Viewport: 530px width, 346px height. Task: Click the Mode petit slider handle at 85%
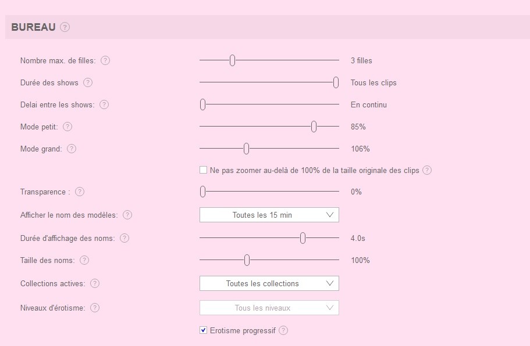pos(314,127)
